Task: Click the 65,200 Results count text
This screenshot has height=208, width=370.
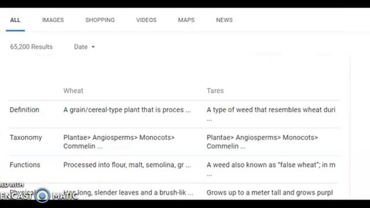Action: [x=31, y=47]
